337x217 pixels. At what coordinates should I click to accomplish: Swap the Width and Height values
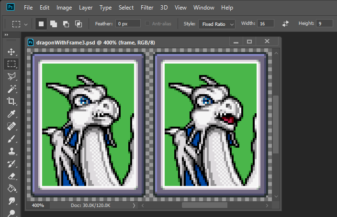[286, 23]
